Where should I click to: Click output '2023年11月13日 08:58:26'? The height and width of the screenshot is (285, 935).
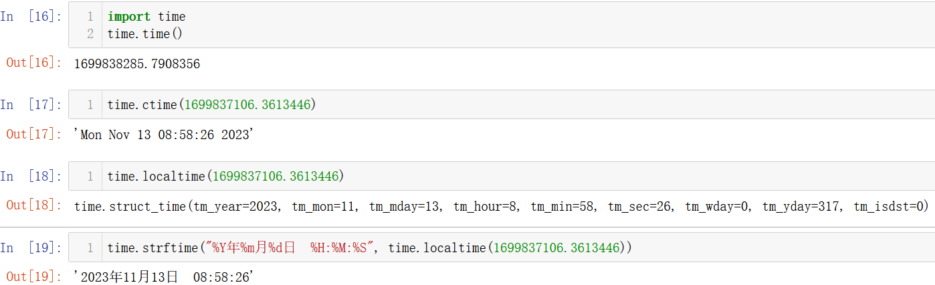165,277
